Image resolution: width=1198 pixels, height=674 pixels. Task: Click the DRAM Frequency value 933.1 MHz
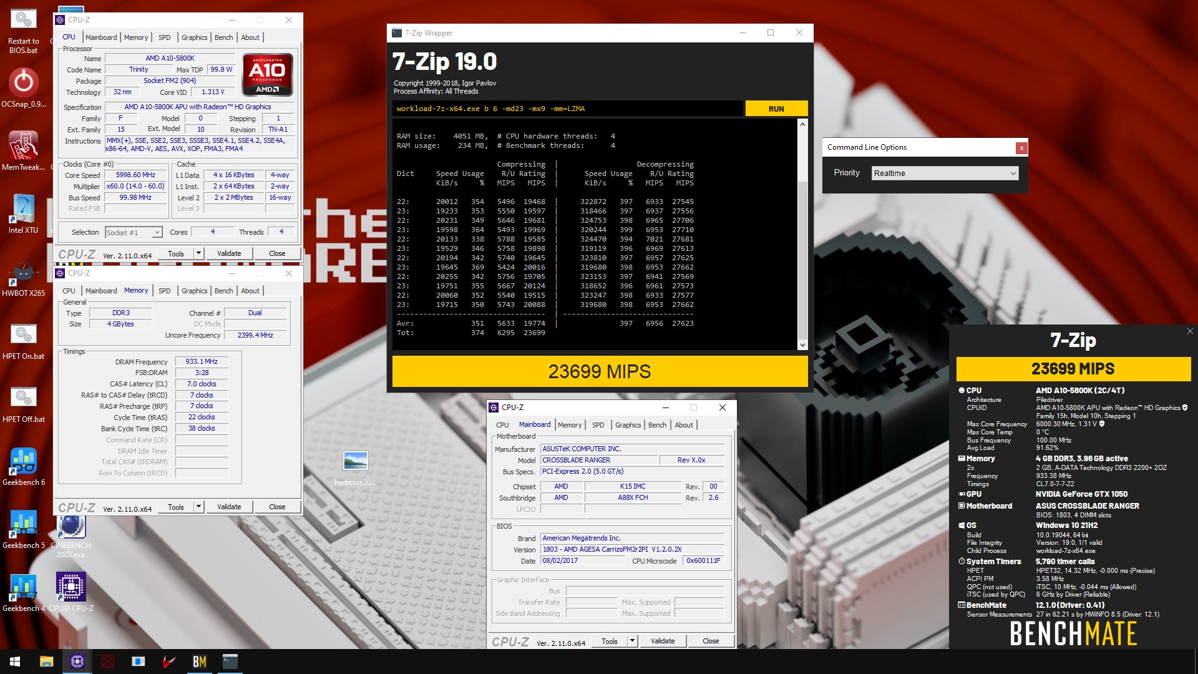tap(202, 361)
